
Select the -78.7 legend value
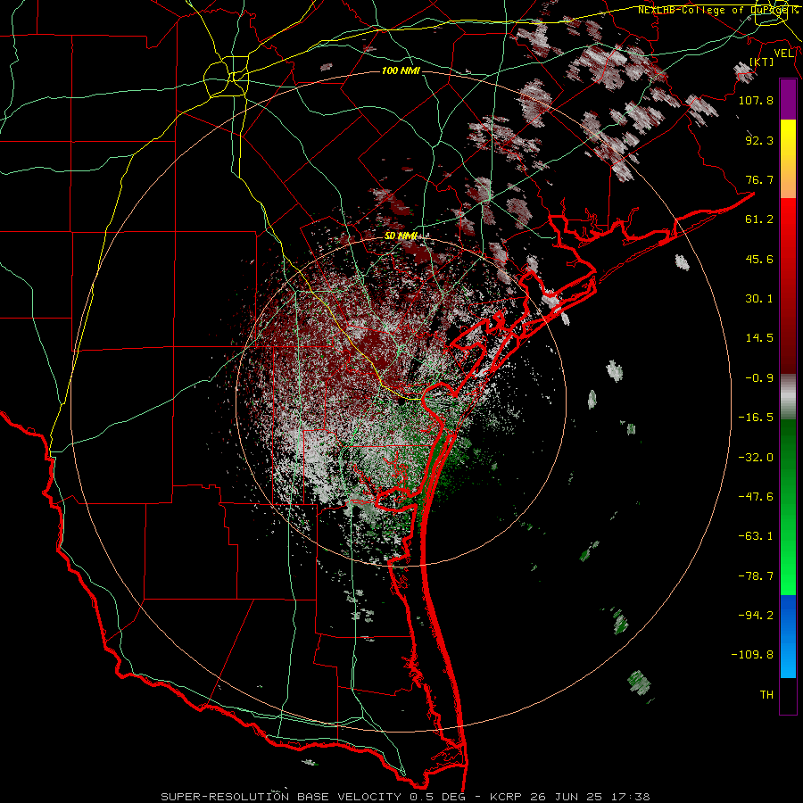coord(756,576)
